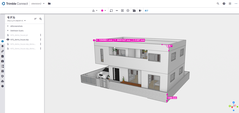Open the sort/filter icon in モデル panel
239x113 pixels.
tap(36, 19)
